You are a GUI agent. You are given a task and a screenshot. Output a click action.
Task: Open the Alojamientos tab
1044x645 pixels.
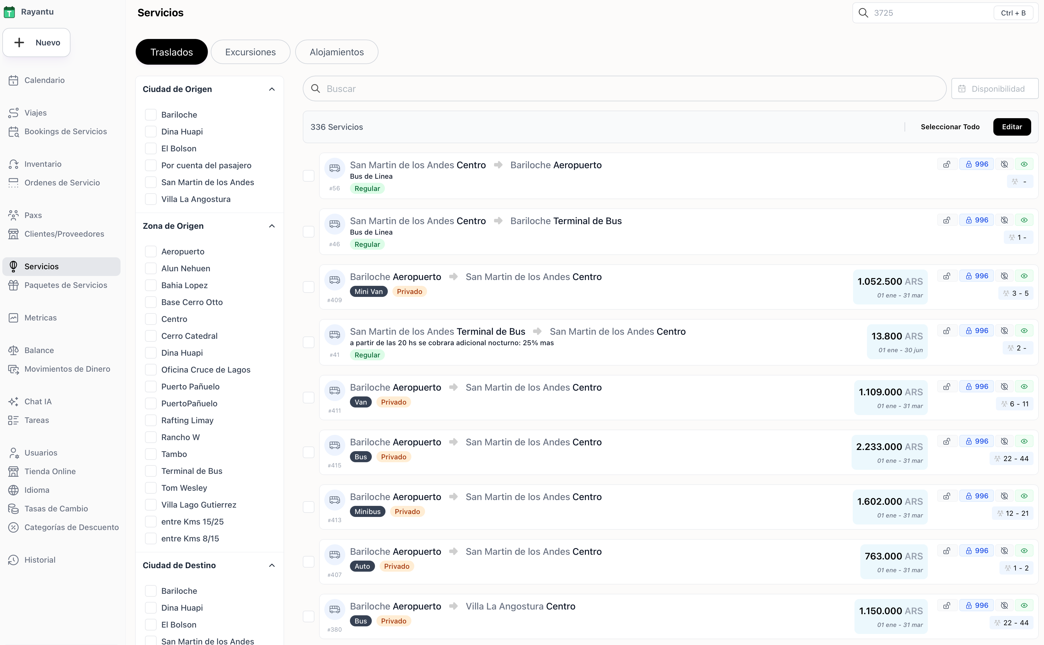(337, 52)
